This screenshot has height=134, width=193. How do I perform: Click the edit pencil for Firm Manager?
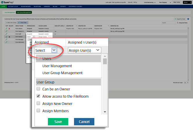pyautogui.click(x=6, y=40)
